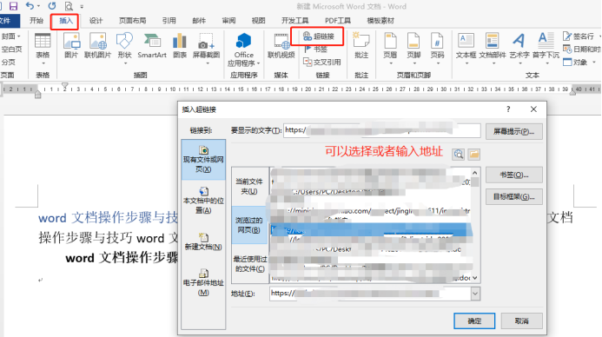This screenshot has height=337, width=602.
Task: Open PDF工具 tab
Action: (338, 21)
